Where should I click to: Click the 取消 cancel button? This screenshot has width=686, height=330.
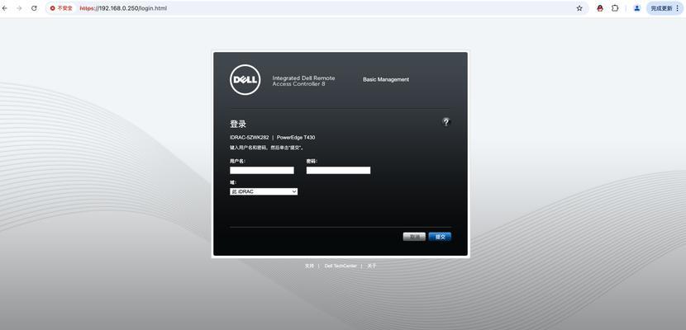tap(414, 237)
